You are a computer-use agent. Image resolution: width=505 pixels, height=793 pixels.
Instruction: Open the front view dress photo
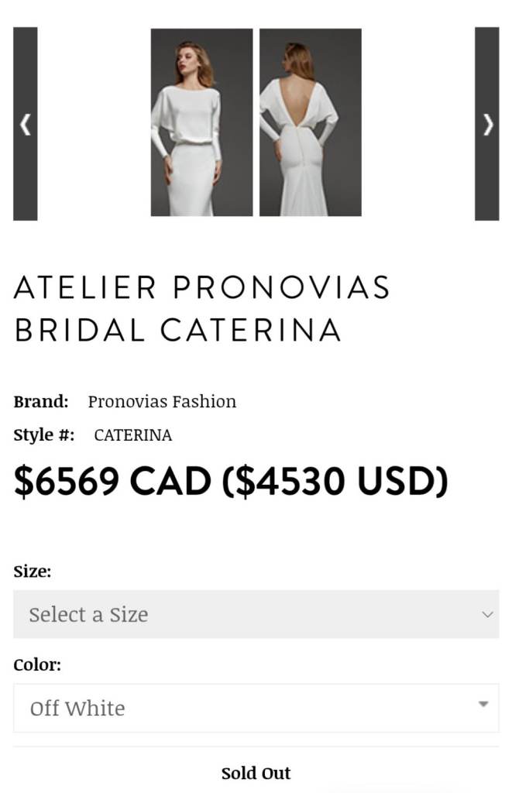point(201,122)
